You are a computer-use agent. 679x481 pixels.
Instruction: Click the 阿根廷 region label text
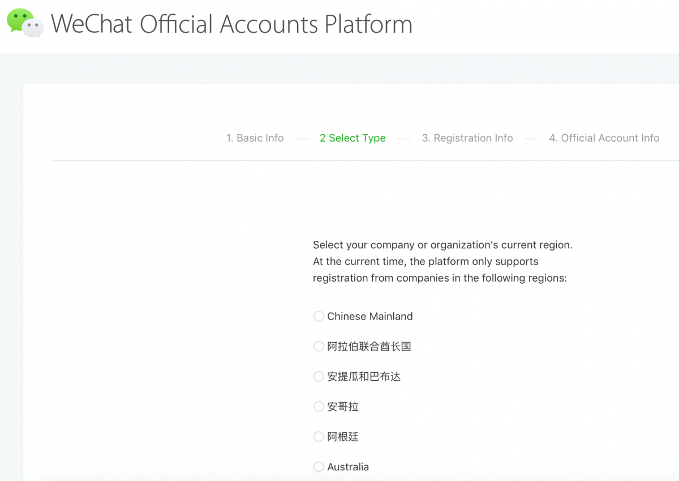[343, 437]
